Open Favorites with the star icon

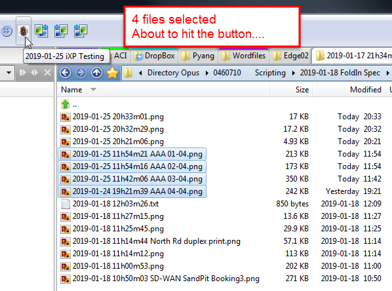click(113, 73)
